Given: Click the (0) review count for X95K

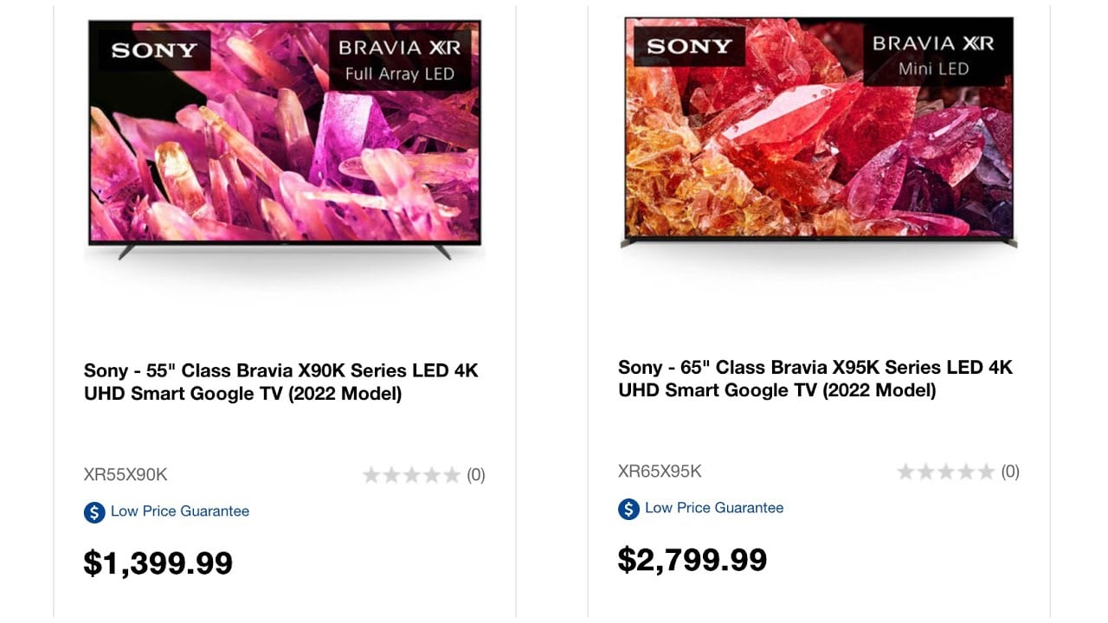Looking at the screenshot, I should pyautogui.click(x=1010, y=472).
